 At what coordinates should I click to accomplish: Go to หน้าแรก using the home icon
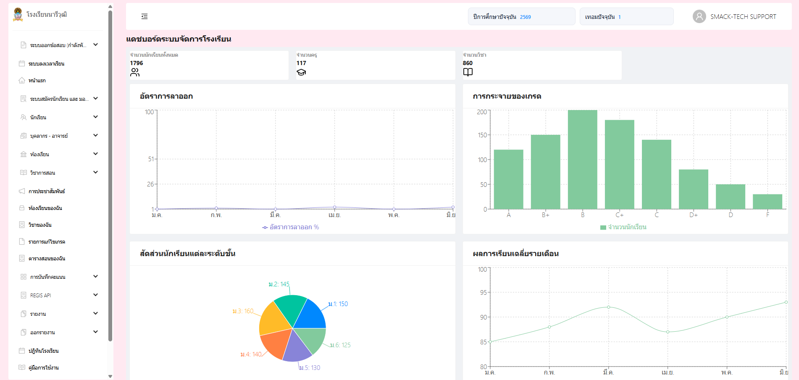pos(22,80)
